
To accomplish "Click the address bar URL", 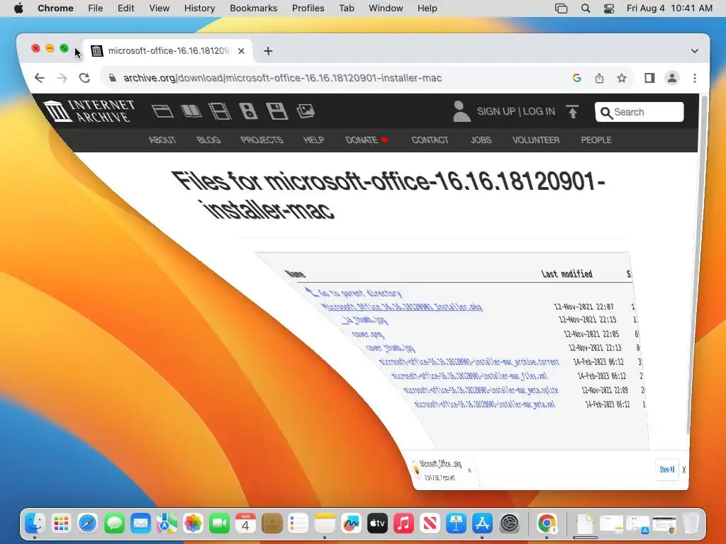I will (x=282, y=78).
